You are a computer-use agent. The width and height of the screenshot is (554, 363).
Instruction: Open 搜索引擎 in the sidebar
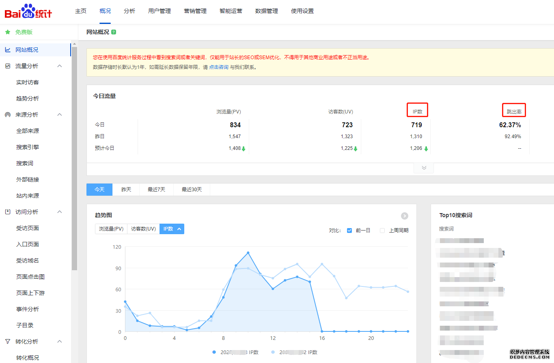coord(28,147)
